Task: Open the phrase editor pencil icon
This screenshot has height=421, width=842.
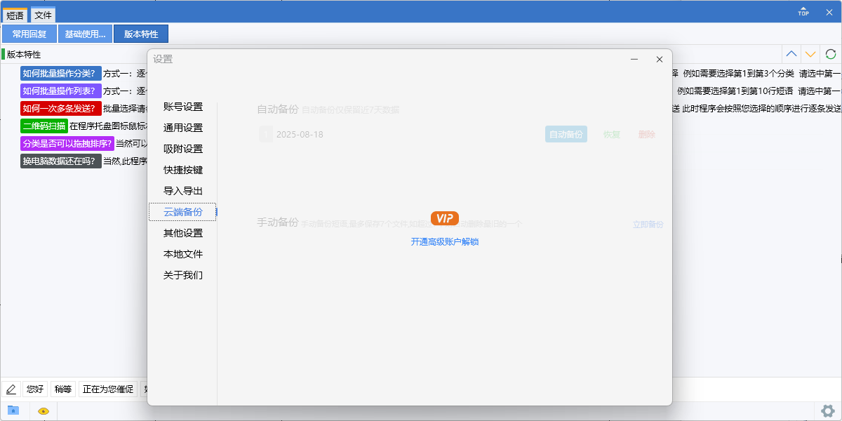Action: pos(11,388)
